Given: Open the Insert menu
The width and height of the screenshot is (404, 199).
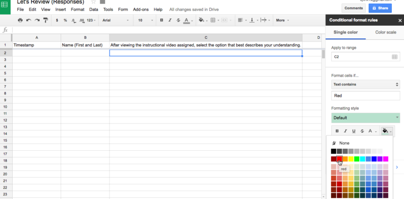Looking at the screenshot, I should point(60,9).
